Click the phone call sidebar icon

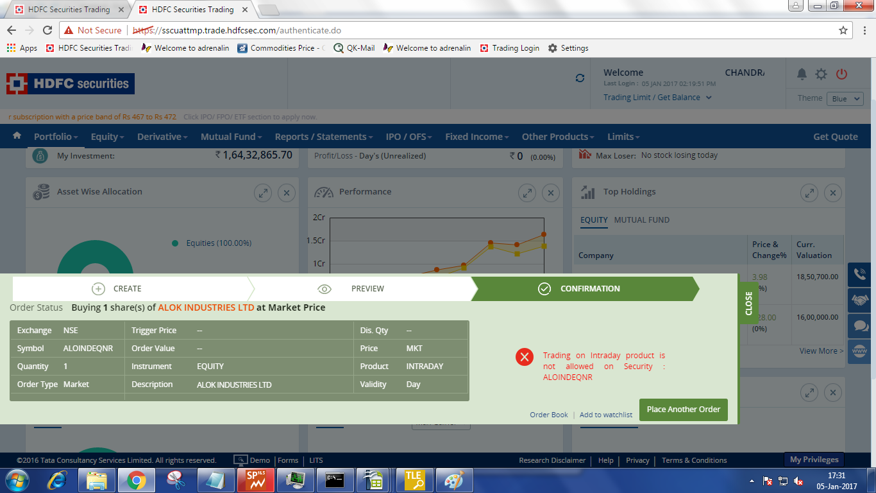[x=859, y=275]
